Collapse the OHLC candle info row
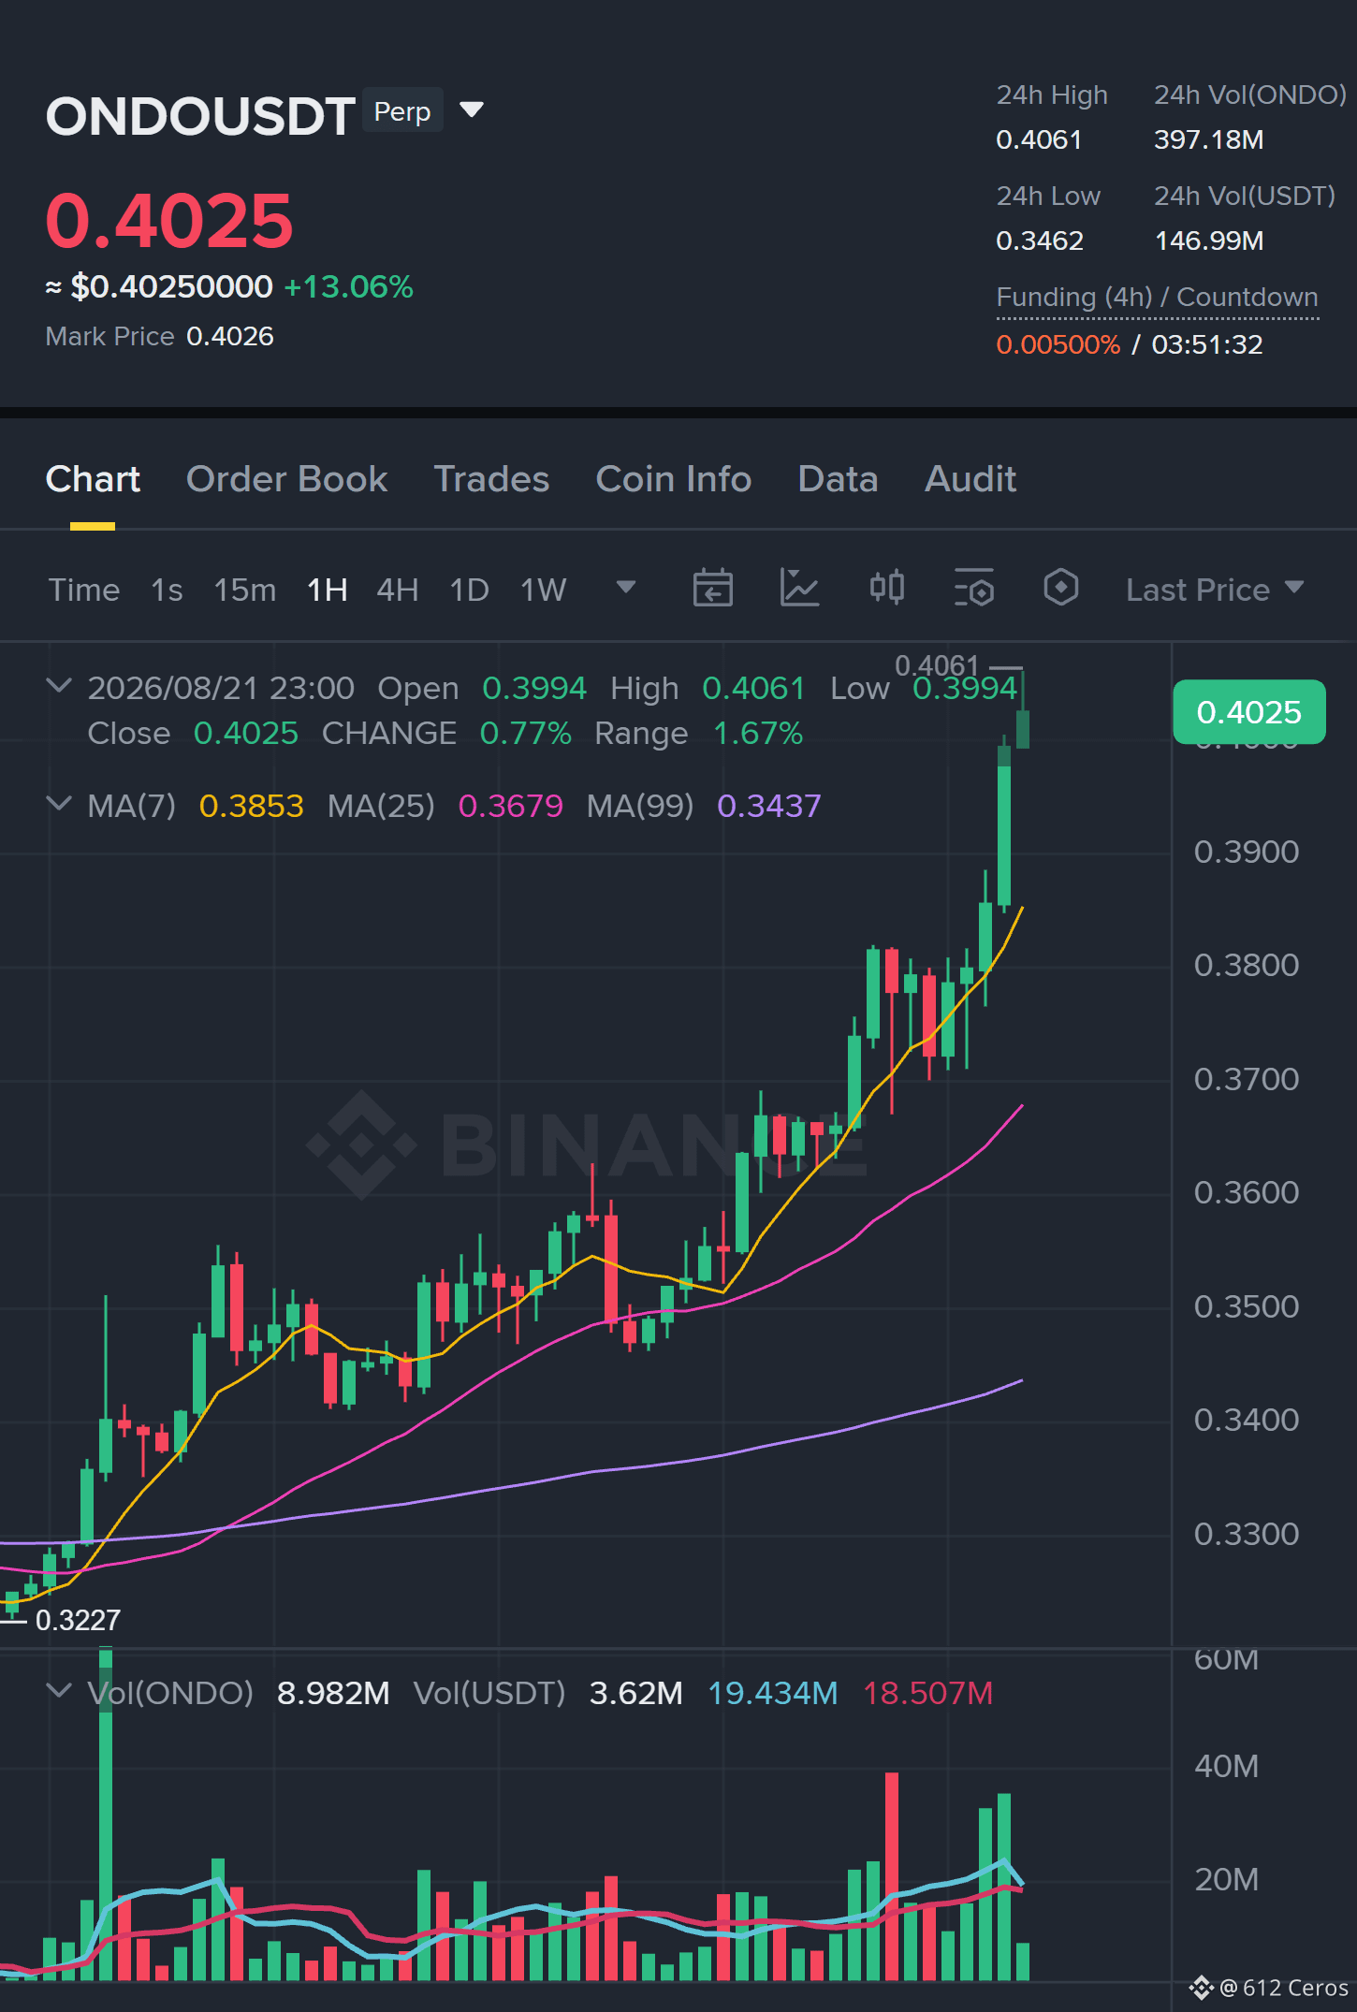Image resolution: width=1357 pixels, height=2012 pixels. [x=59, y=686]
